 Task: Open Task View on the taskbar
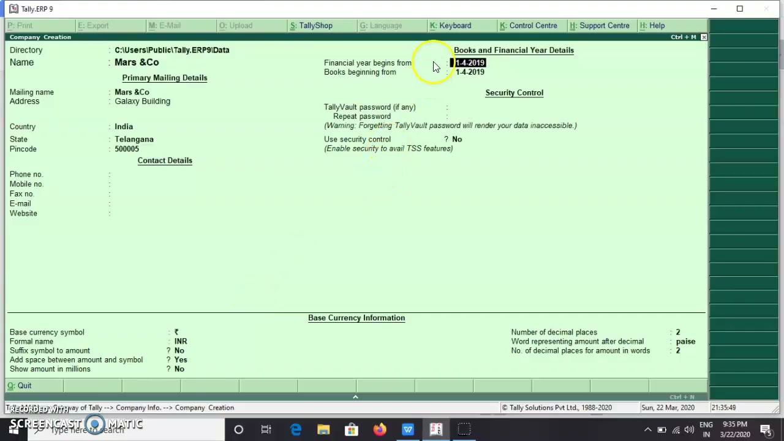point(266,429)
